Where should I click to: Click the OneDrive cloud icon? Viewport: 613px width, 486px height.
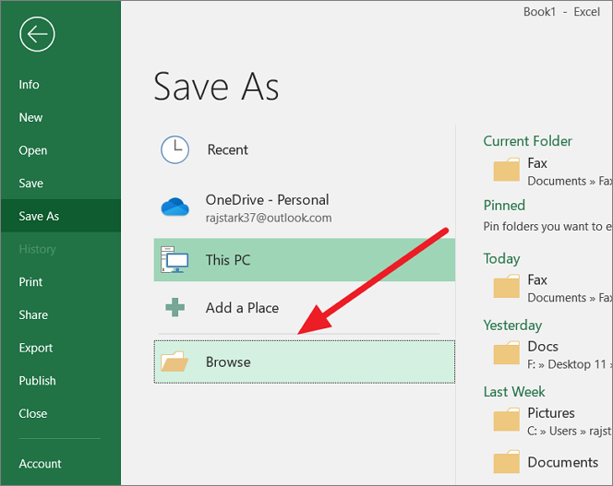click(174, 207)
